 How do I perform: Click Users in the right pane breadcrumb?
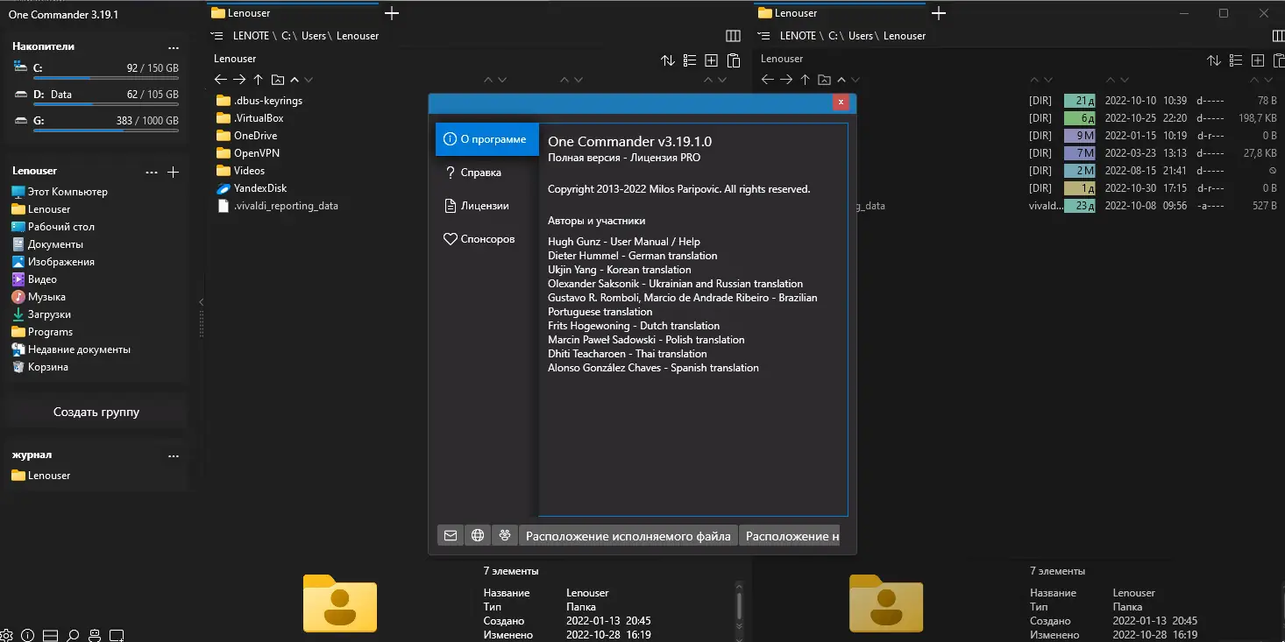pyautogui.click(x=861, y=36)
